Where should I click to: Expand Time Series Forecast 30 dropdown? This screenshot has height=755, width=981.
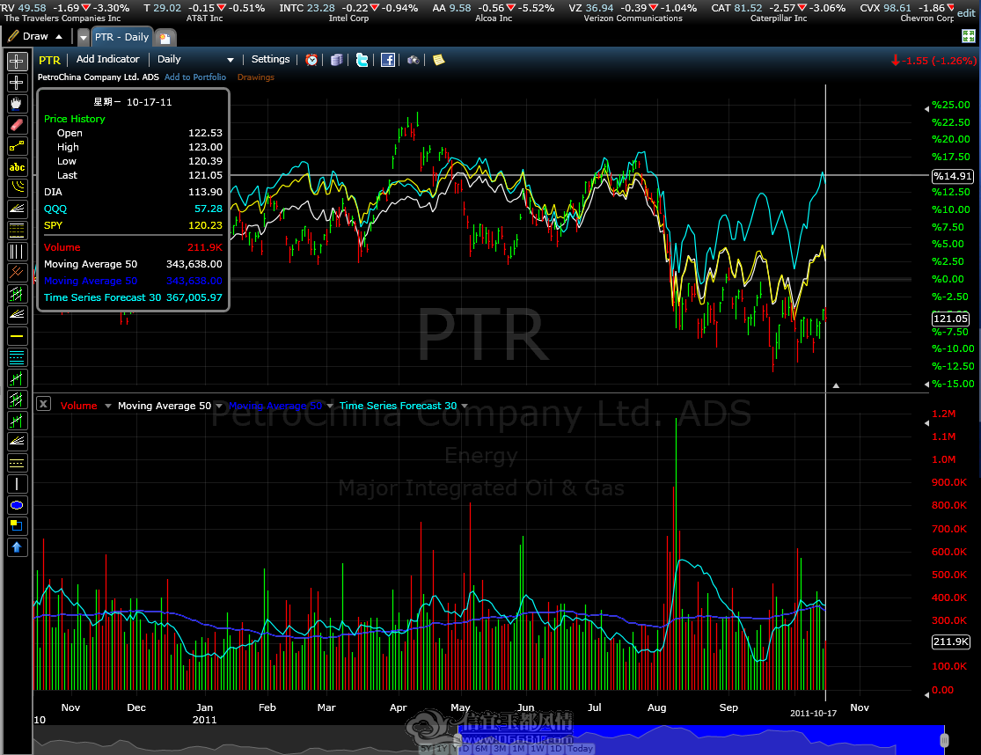[x=465, y=406]
